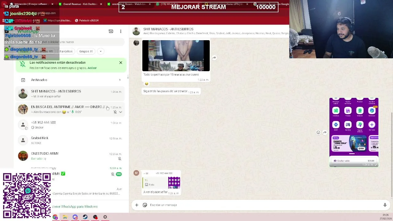Click the muted bell beside the 980 badge
This screenshot has height=221, width=393.
point(113,174)
